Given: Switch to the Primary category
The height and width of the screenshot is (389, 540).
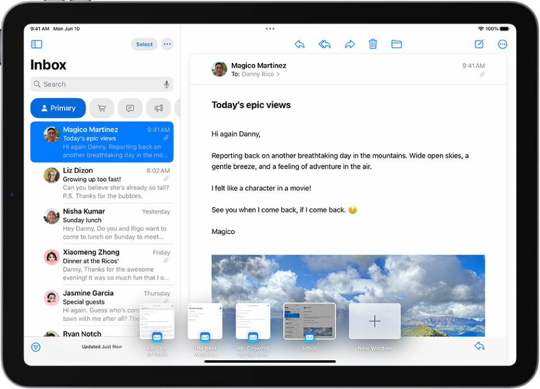Looking at the screenshot, I should pos(58,108).
